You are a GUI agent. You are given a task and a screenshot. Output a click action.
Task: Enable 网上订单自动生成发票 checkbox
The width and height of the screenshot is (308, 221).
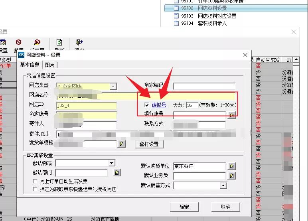(36, 181)
